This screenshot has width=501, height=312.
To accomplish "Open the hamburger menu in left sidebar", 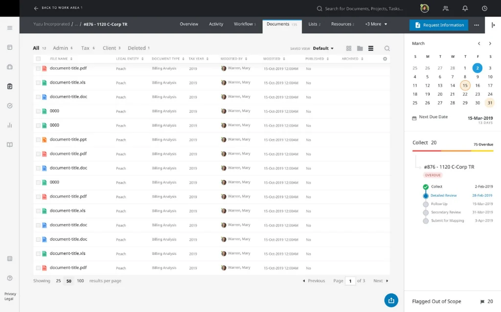I will (10, 28).
